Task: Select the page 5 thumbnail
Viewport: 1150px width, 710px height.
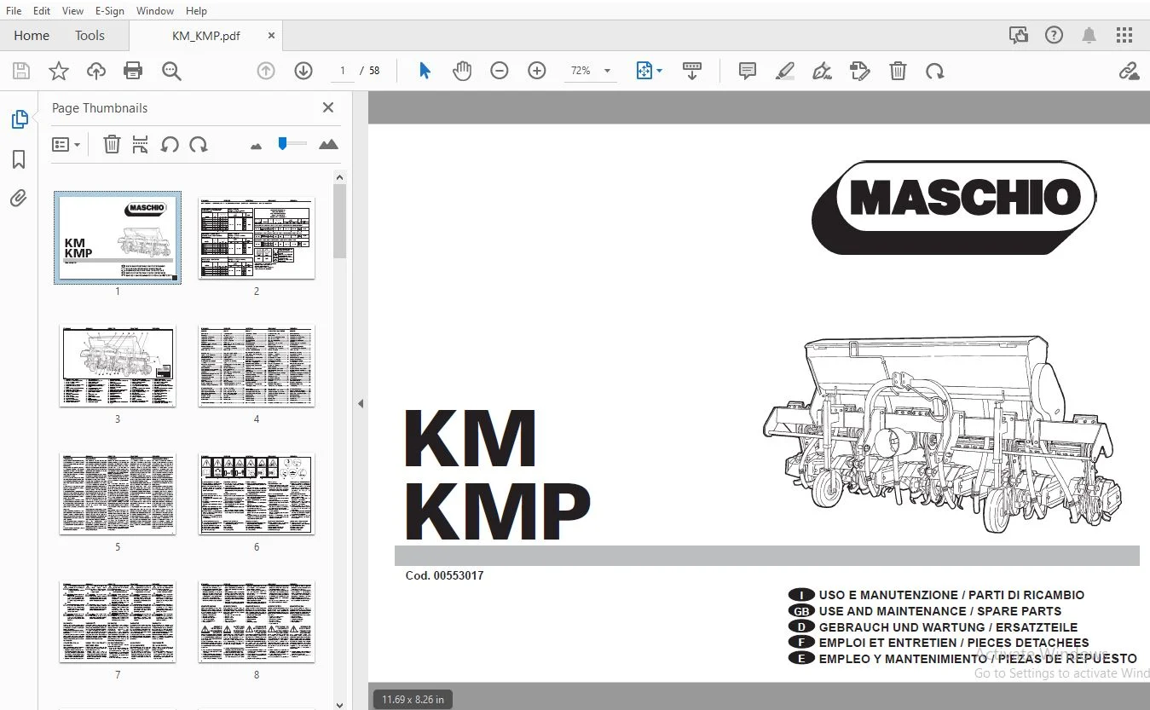Action: [x=118, y=494]
